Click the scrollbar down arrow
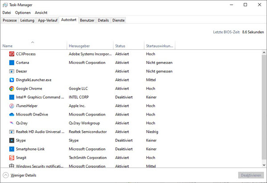 (x=264, y=165)
